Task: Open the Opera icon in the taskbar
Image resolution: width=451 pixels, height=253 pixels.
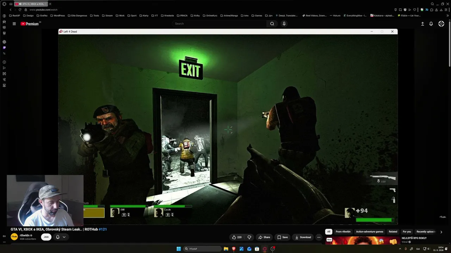Action: 265,249
